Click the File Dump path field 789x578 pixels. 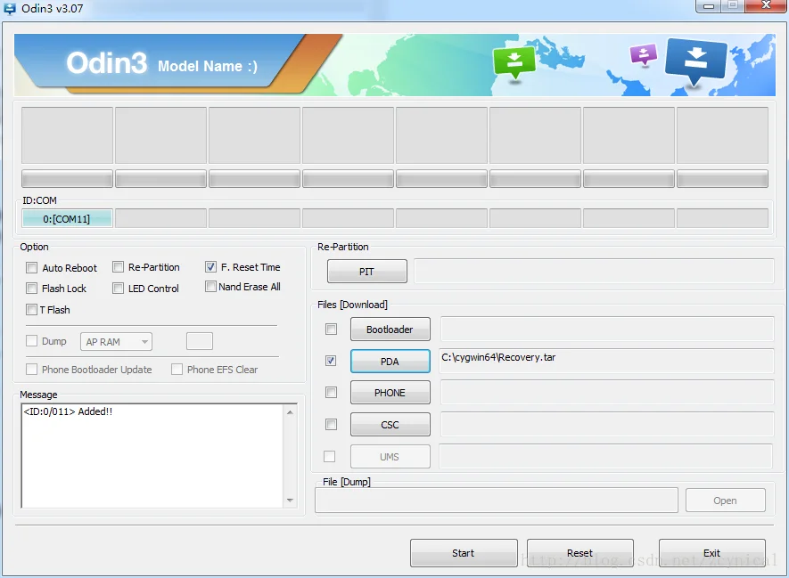coord(497,501)
